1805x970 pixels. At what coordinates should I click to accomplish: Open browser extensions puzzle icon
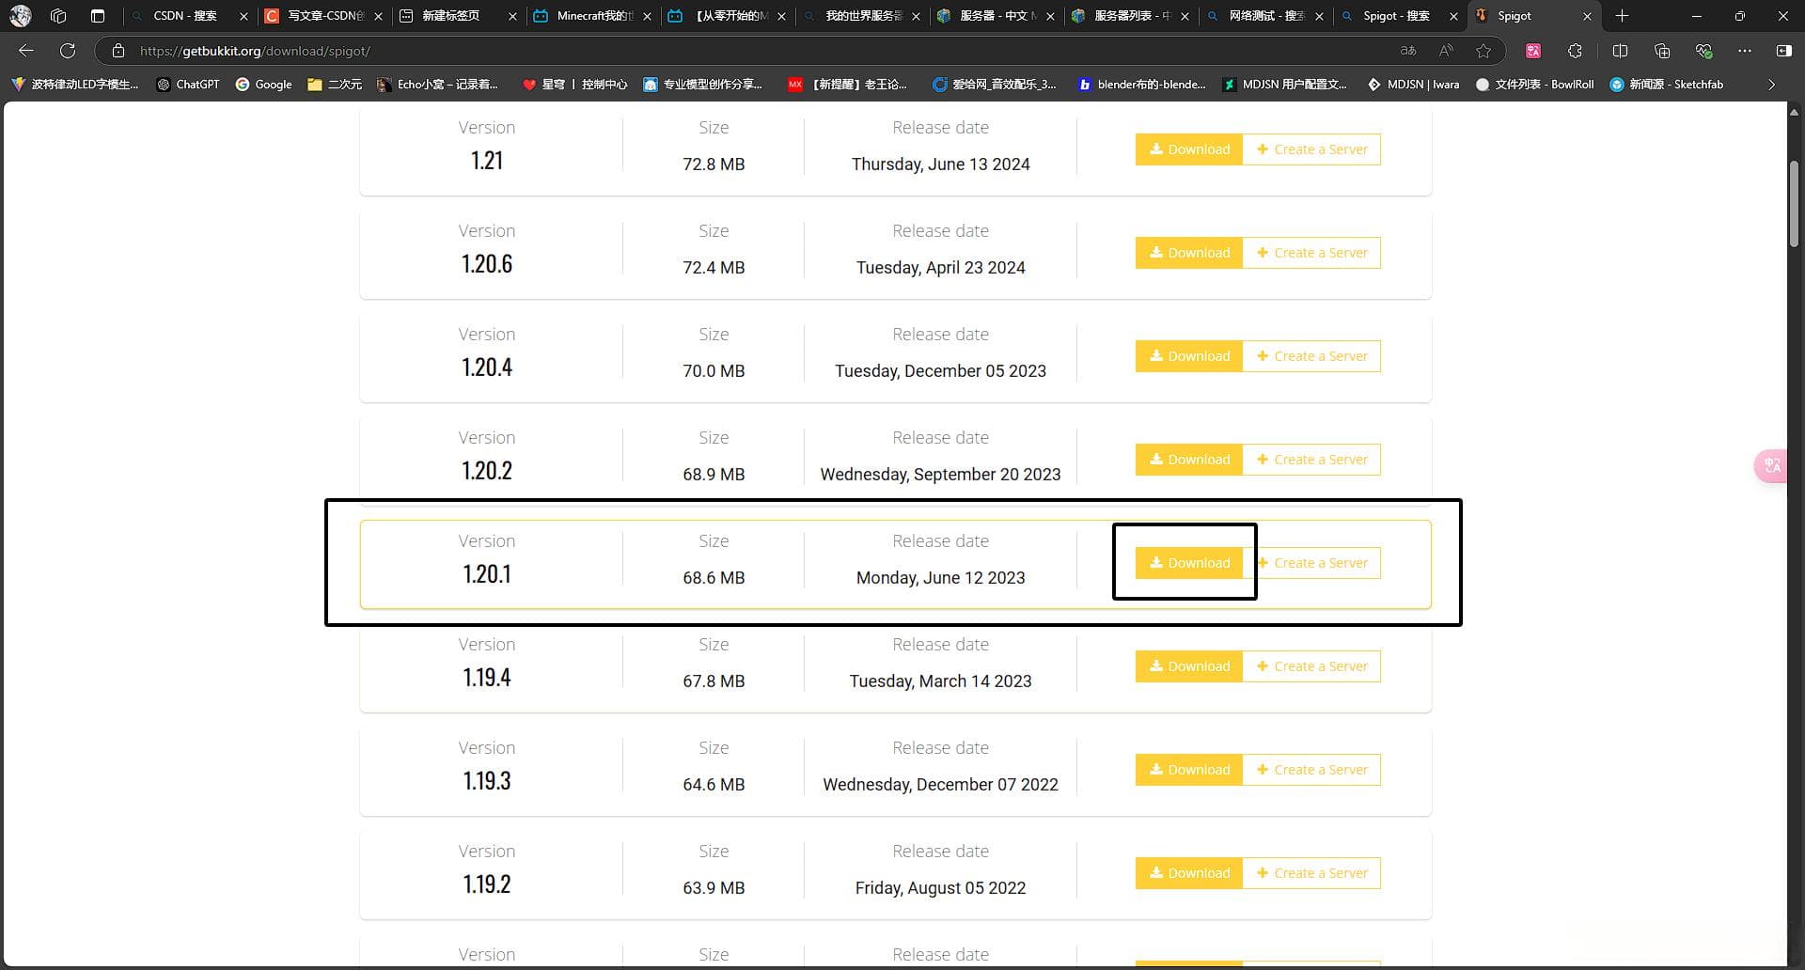pyautogui.click(x=1575, y=51)
